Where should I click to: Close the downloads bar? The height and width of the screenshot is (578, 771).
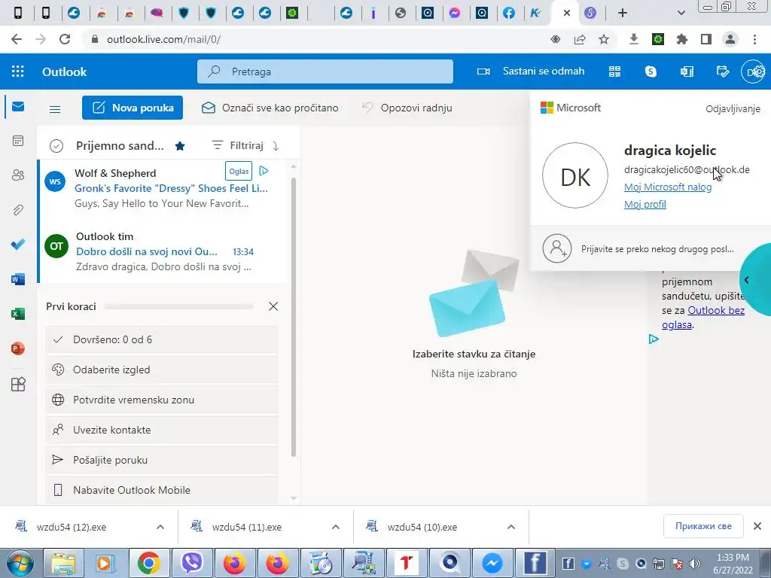[x=757, y=526]
